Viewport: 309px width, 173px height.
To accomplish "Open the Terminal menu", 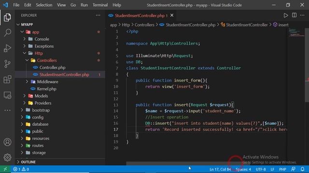I will [x=100, y=5].
